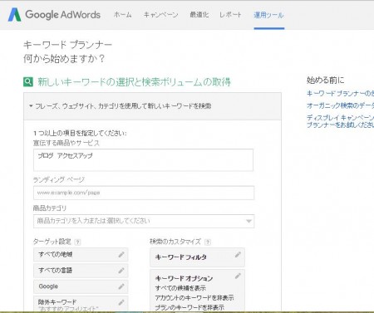Click the Google AdWords logo

pos(54,15)
